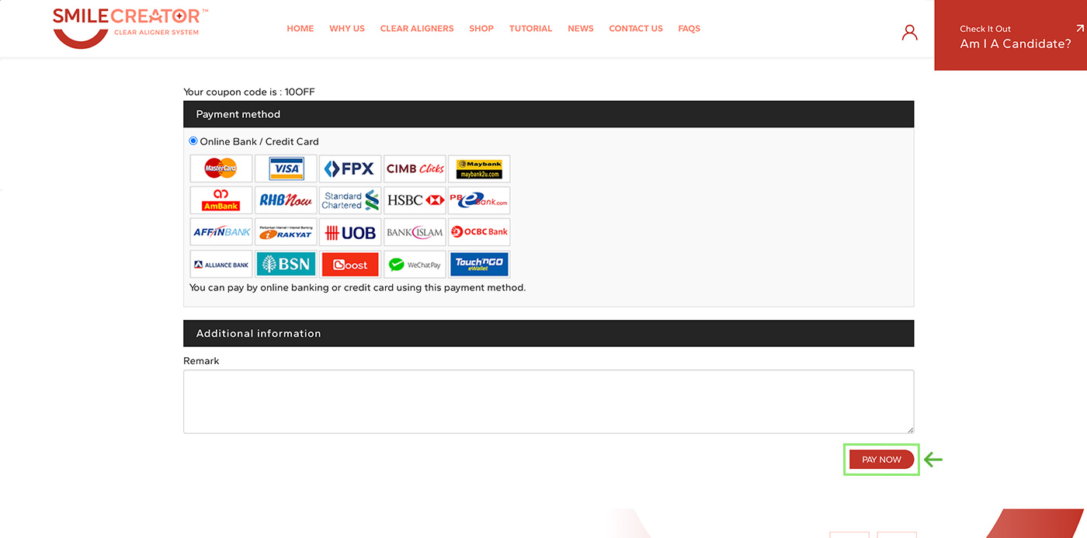Screen dimensions: 1087x538
Task: Select the Maybank2u logo
Action: tap(479, 168)
